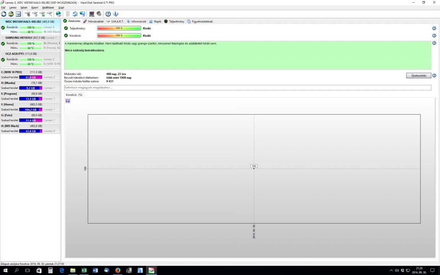
Task: Click the Refresh toolbar icon with blue arrows
Action: 4,14
